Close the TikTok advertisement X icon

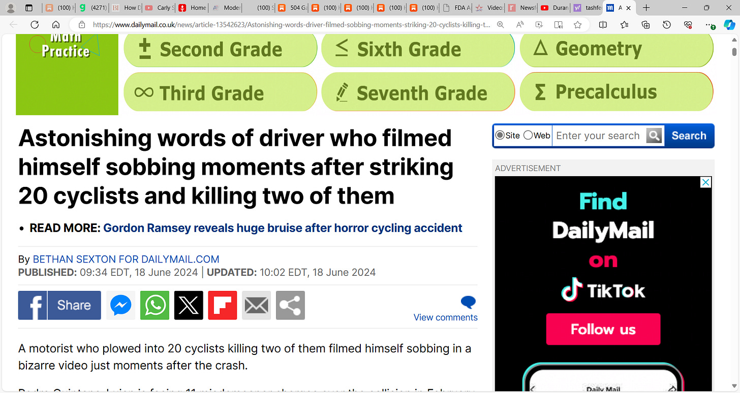click(x=705, y=182)
